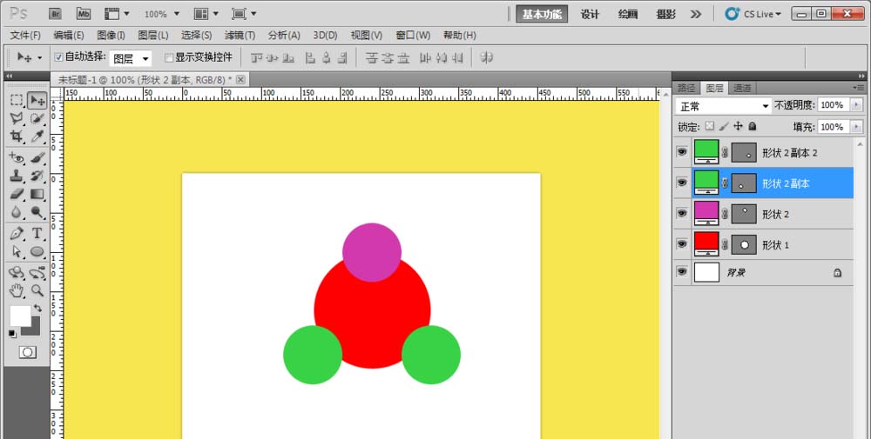Viewport: 871px width, 439px height.
Task: Switch to the 通道 panel tab
Action: [x=742, y=88]
